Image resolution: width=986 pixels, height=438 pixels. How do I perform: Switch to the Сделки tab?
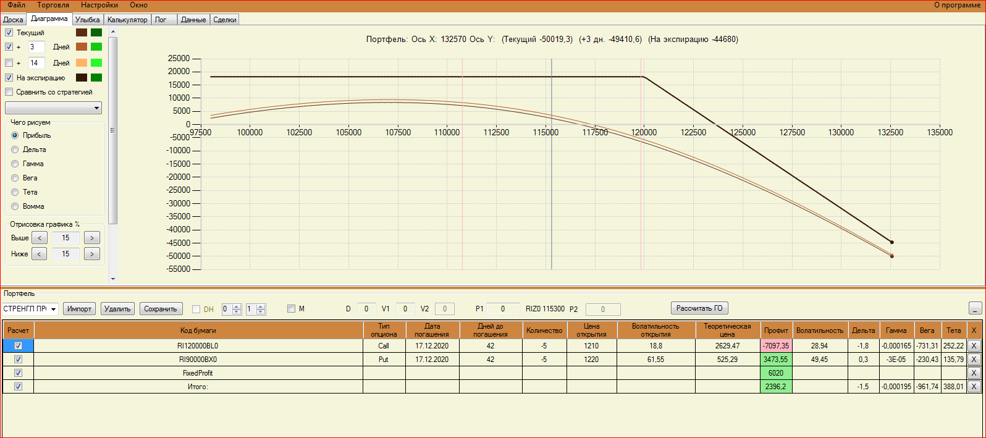pyautogui.click(x=225, y=20)
